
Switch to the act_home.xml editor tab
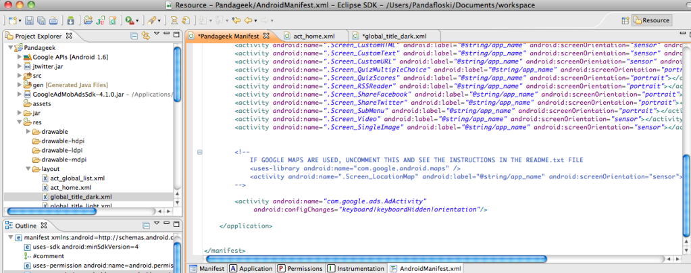(x=314, y=35)
